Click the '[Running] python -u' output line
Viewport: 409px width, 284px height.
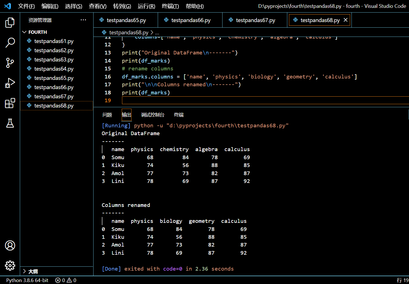pyautogui.click(x=195, y=125)
